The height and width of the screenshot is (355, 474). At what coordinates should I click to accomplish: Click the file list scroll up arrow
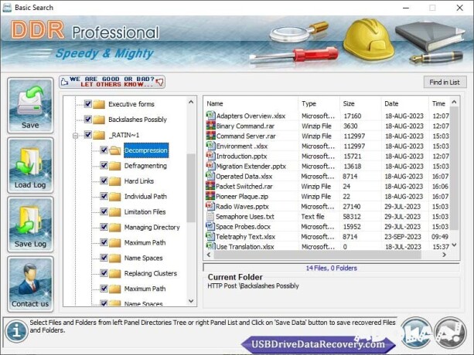point(454,102)
